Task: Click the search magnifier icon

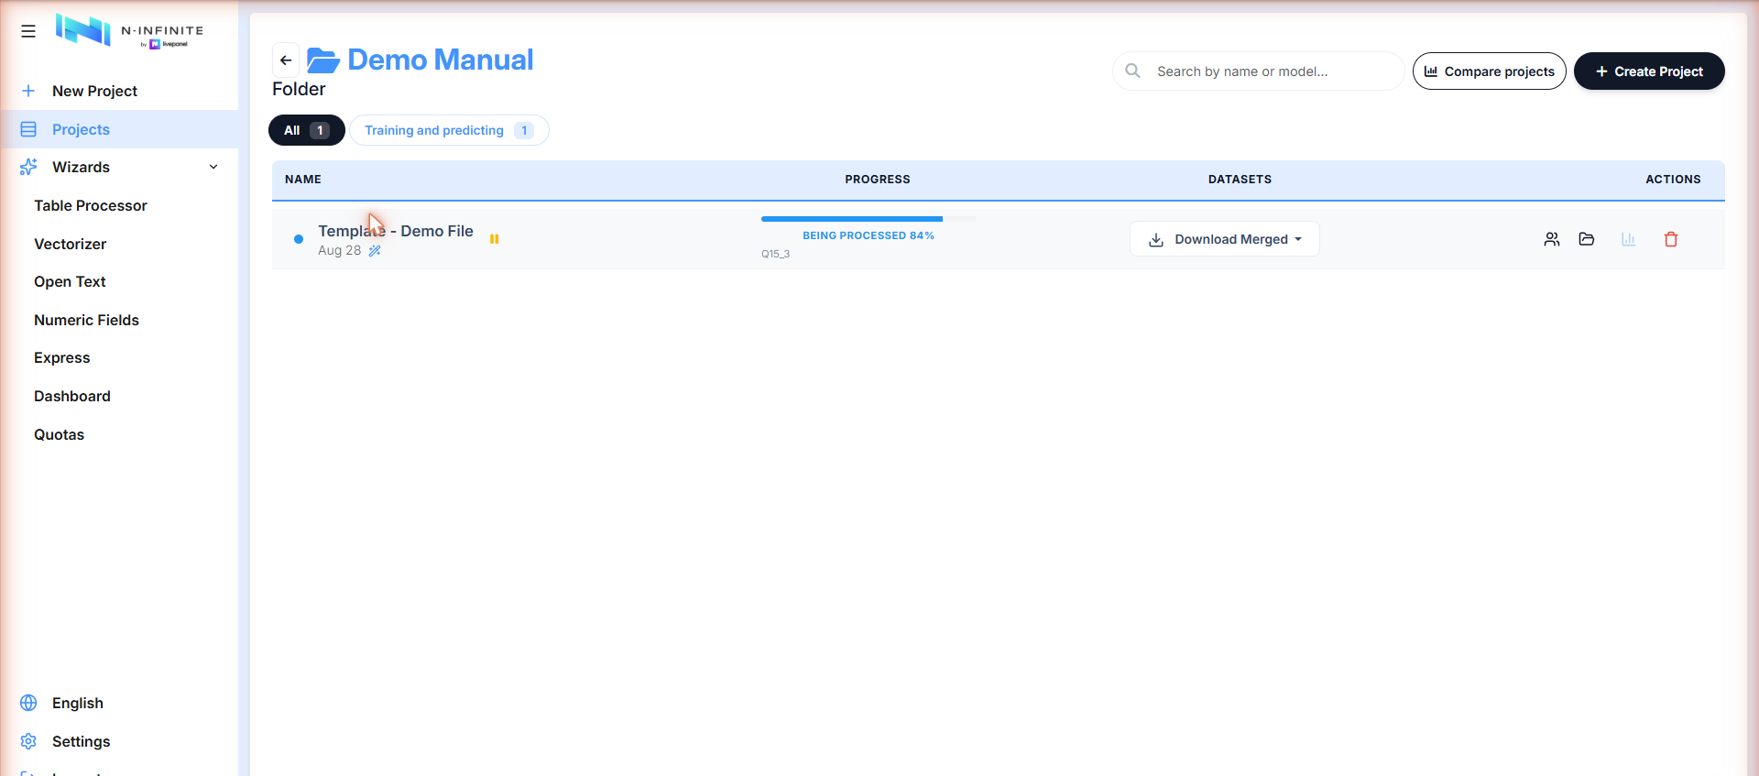Action: [x=1132, y=71]
